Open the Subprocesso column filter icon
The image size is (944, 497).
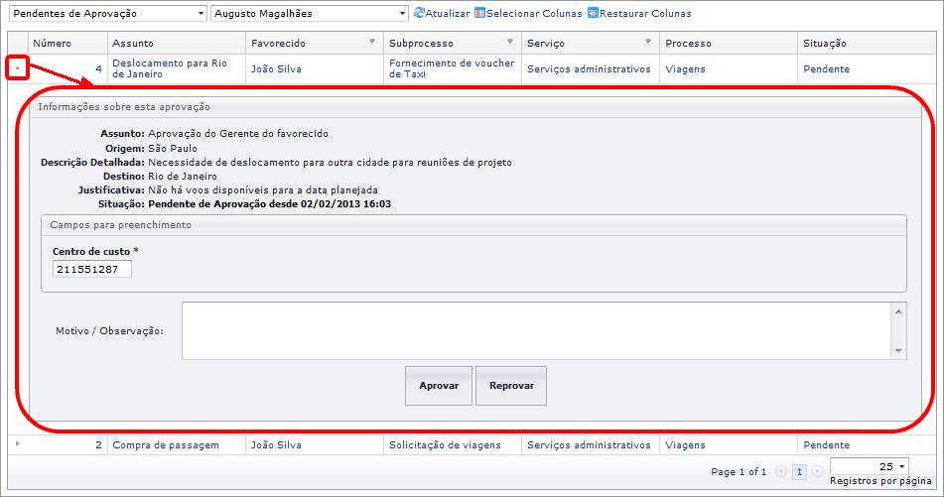pos(510,42)
